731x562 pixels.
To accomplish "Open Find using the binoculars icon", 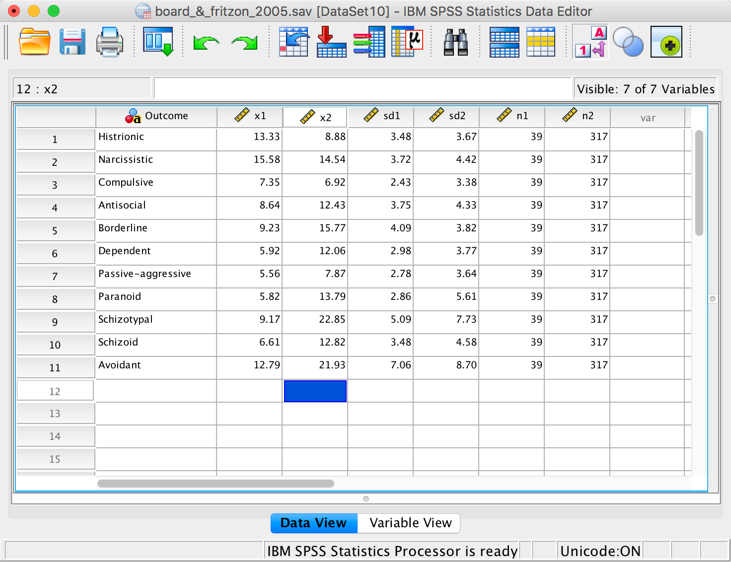I will tap(455, 42).
